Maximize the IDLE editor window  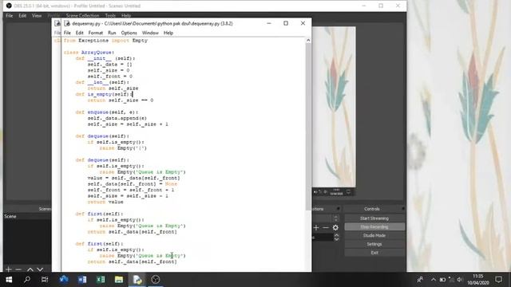(x=286, y=23)
